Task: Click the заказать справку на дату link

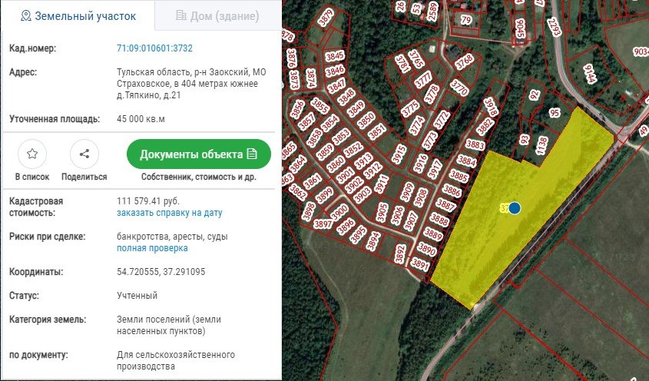Action: pos(169,213)
